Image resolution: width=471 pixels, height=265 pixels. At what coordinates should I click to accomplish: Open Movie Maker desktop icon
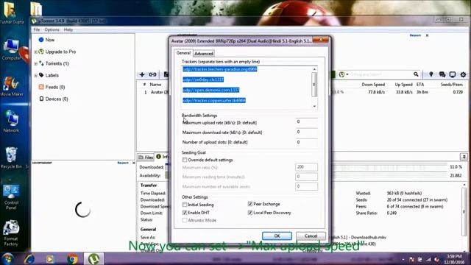click(x=12, y=85)
